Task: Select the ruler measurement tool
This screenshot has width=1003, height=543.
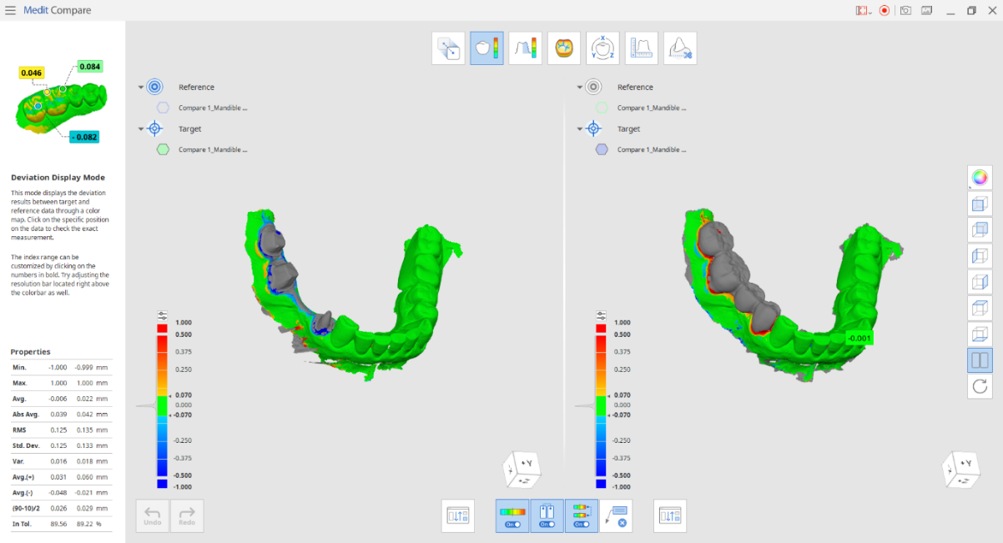Action: point(641,48)
